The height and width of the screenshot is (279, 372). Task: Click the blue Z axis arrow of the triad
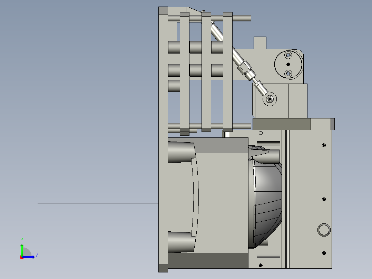[x=28, y=257]
